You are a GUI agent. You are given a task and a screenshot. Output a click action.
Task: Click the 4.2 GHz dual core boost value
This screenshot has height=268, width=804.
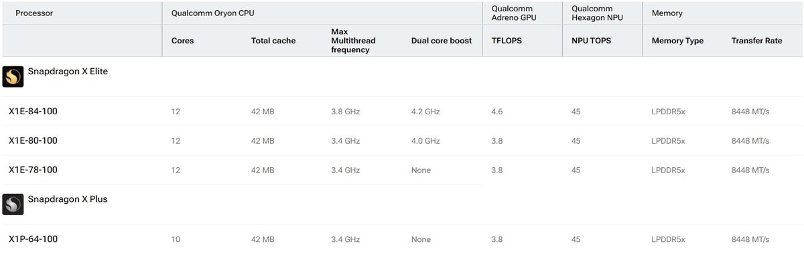[x=425, y=112]
